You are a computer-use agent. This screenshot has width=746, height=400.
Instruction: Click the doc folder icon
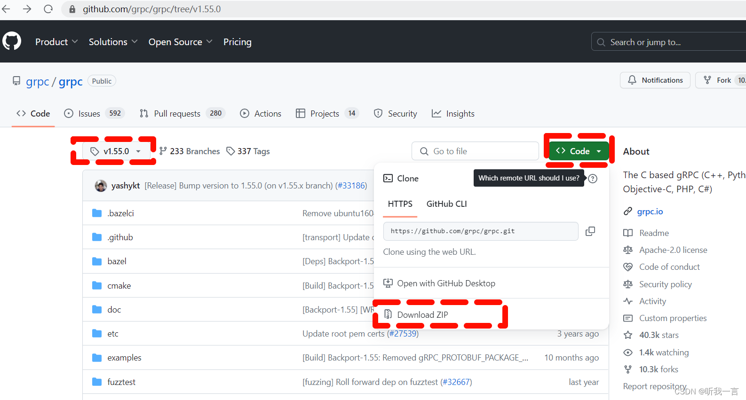point(97,309)
